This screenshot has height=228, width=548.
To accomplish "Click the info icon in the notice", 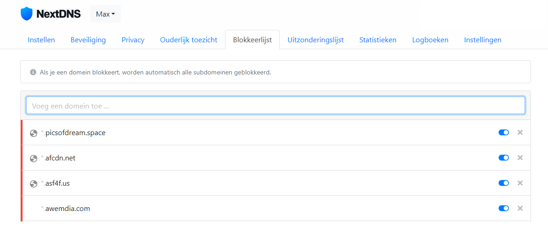I will (x=33, y=72).
